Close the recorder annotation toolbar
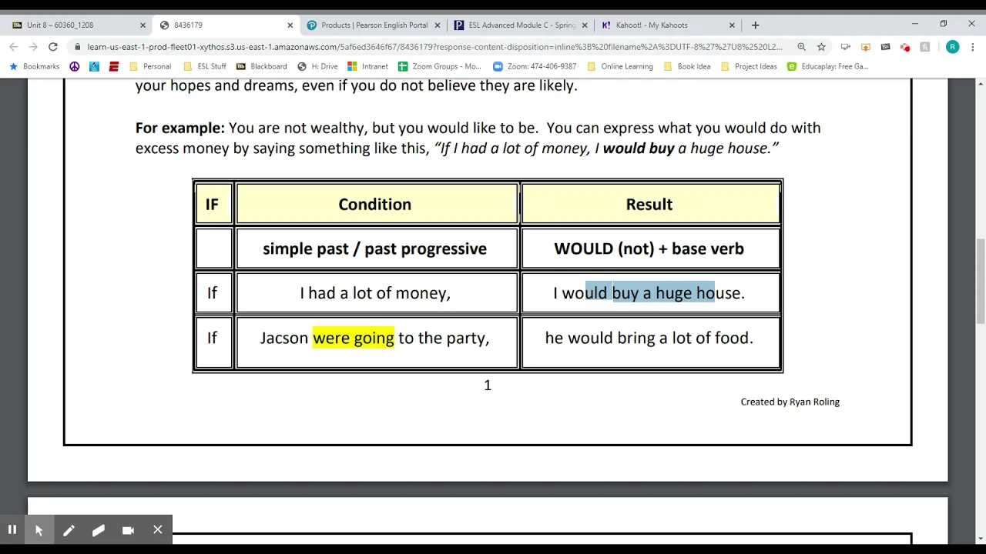 coord(158,529)
